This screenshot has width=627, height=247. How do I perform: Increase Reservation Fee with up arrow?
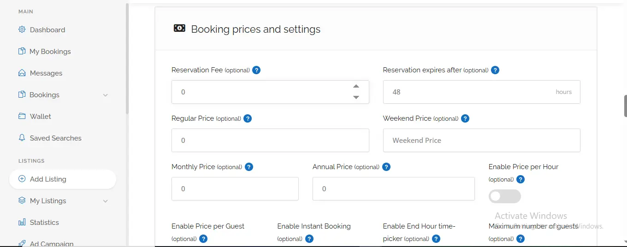356,86
